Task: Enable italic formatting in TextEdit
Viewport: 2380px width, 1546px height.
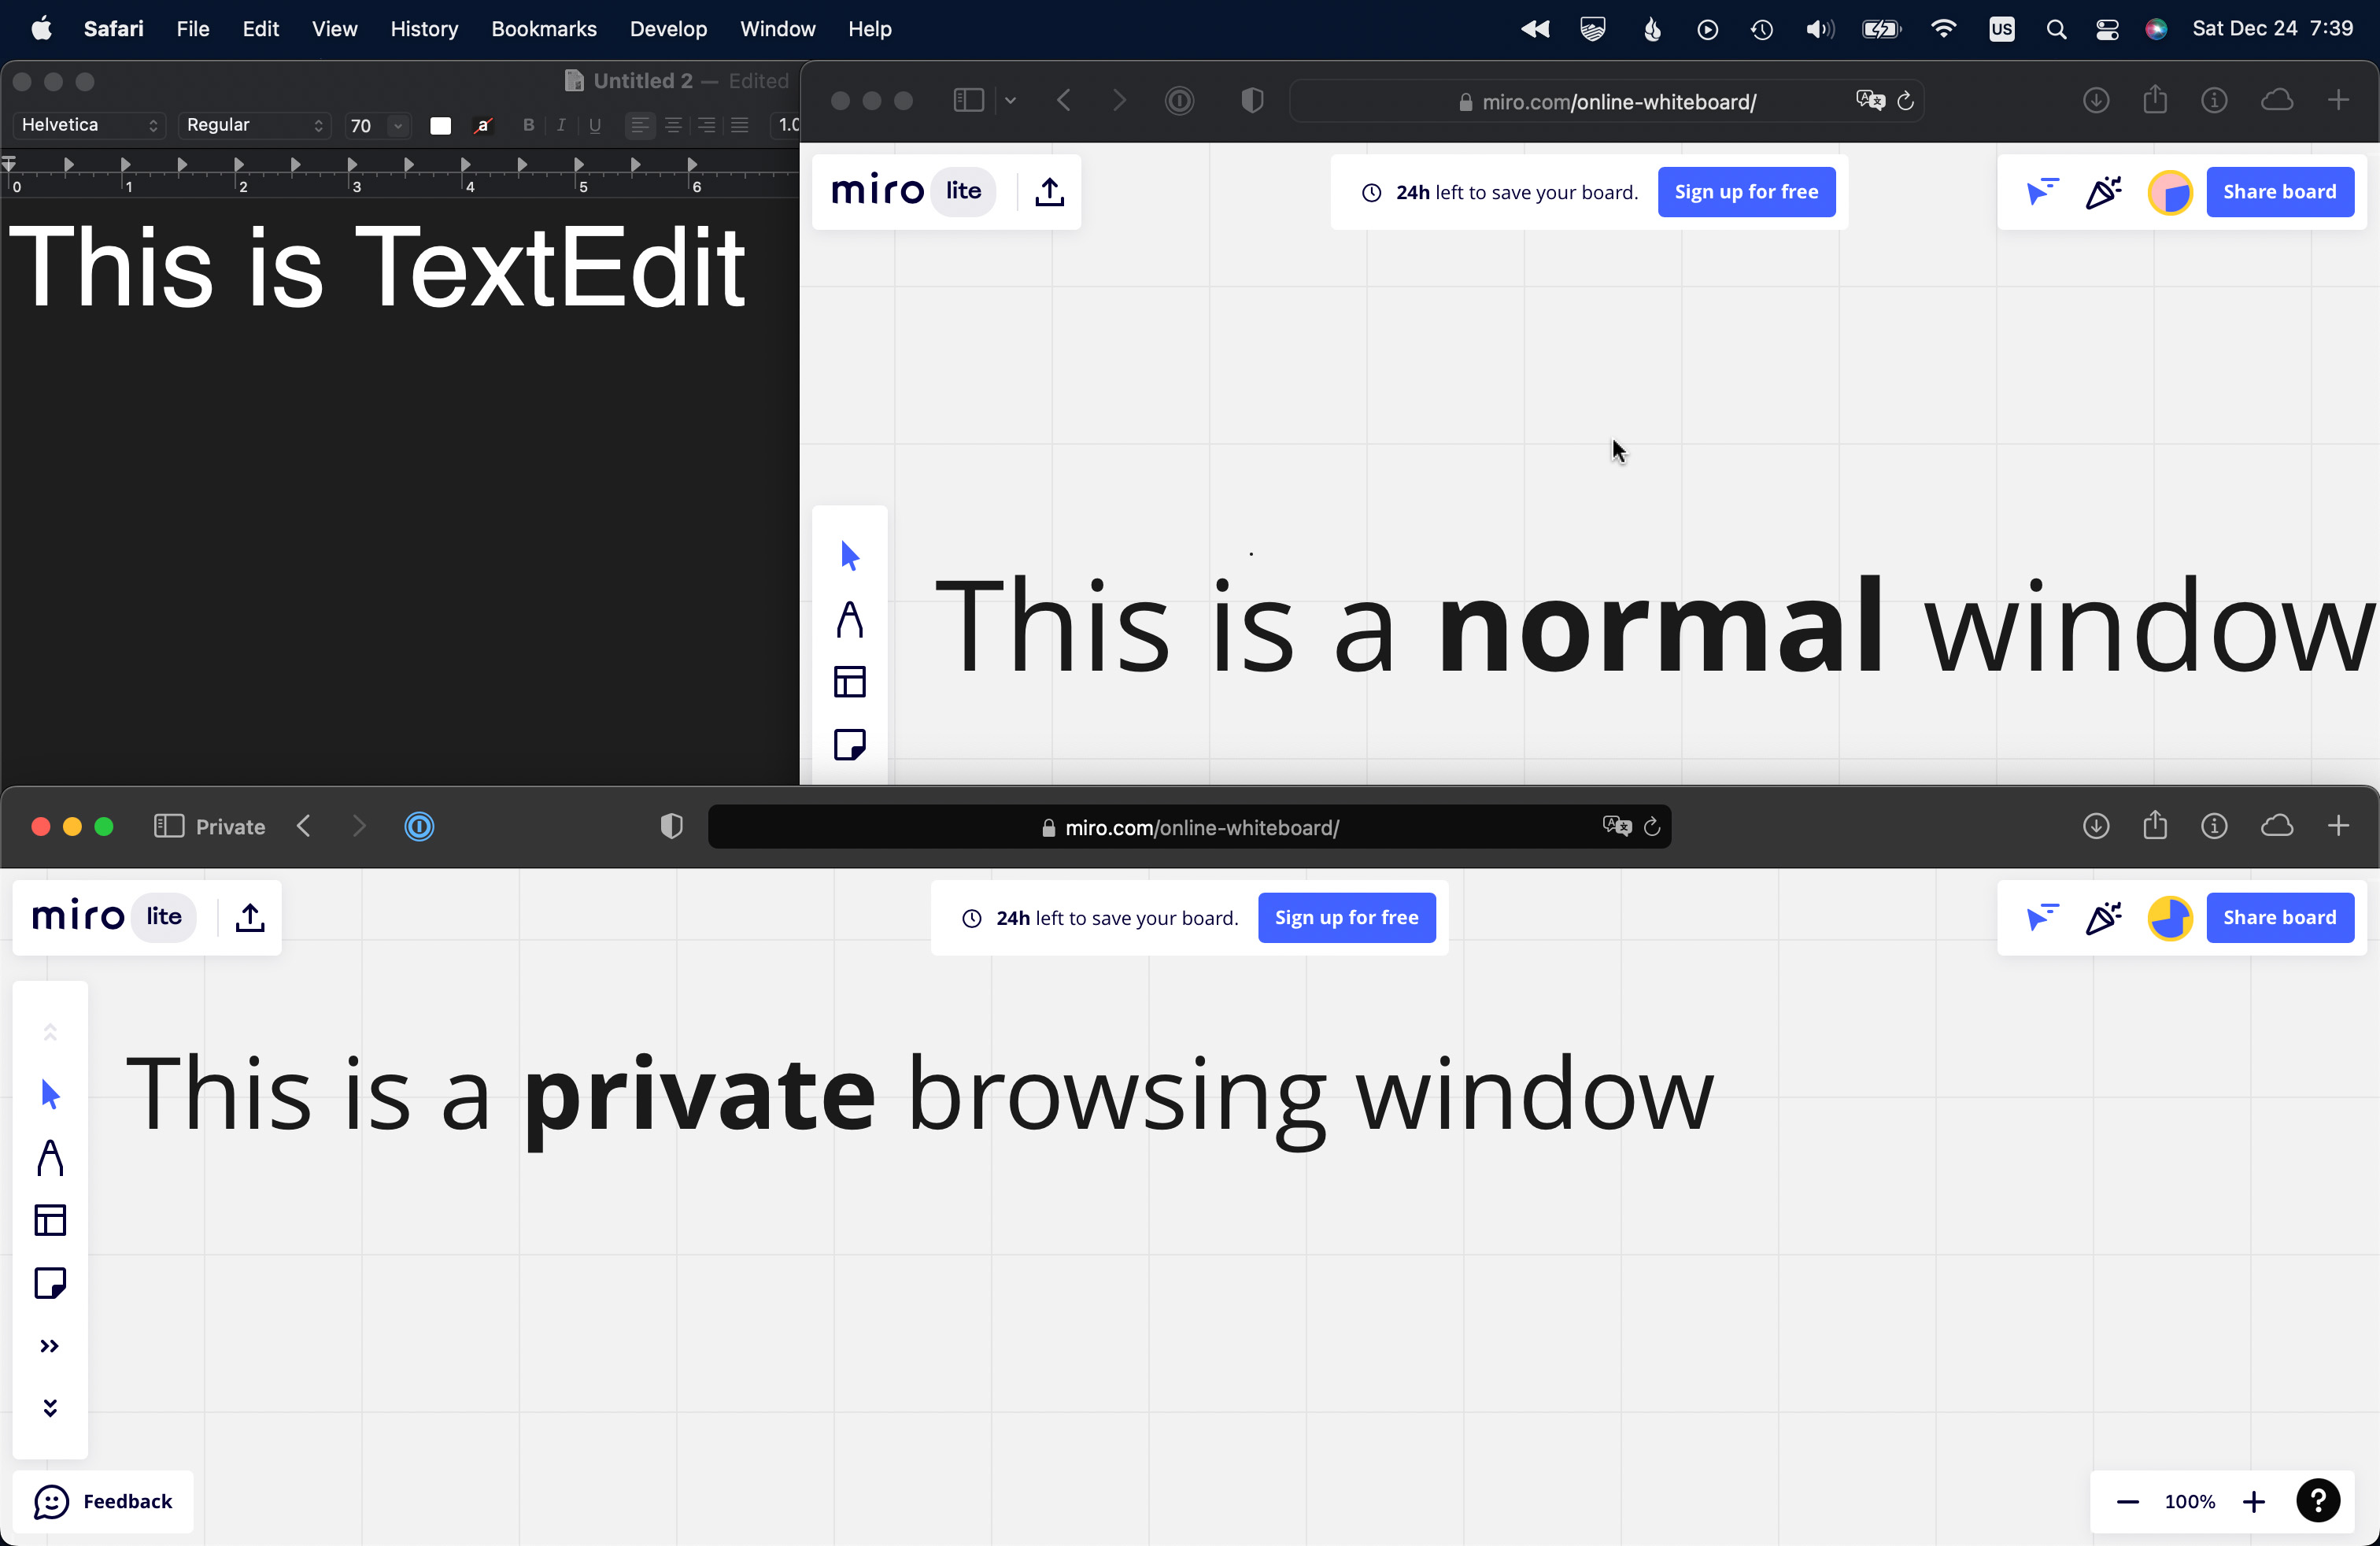Action: tap(560, 125)
